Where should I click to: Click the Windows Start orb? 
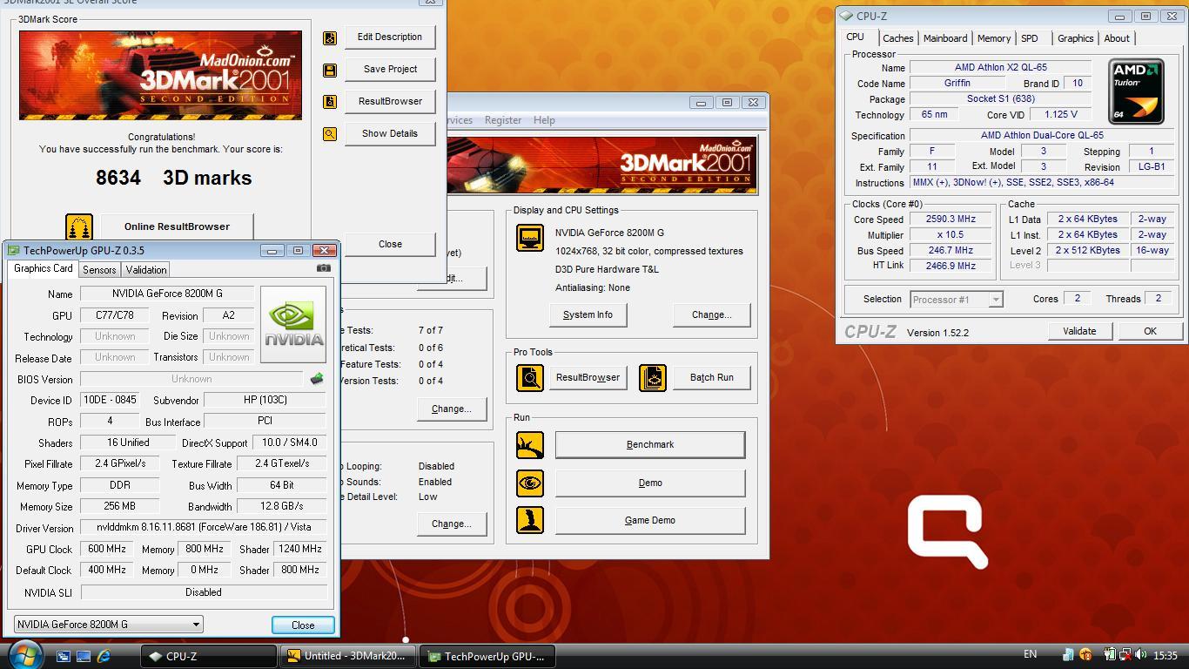click(x=24, y=655)
